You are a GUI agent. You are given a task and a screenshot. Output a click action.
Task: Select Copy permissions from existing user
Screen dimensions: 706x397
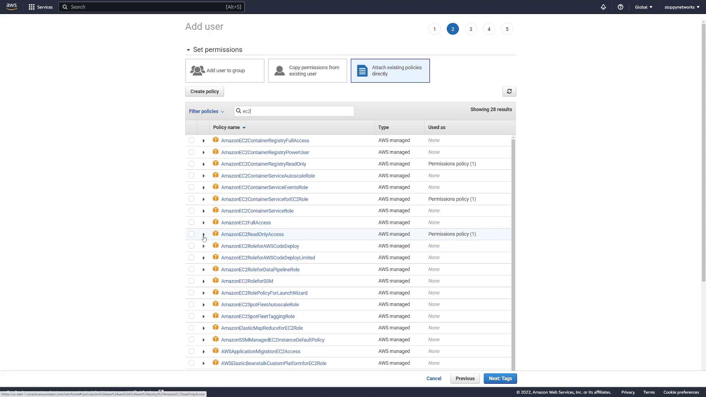click(307, 71)
